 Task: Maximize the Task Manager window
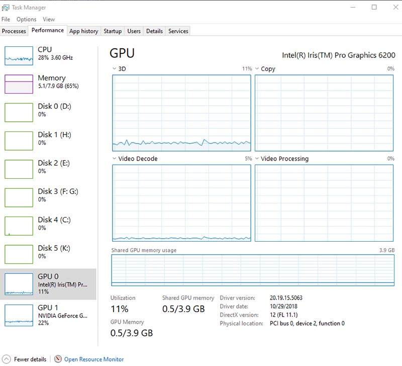tap(374, 7)
